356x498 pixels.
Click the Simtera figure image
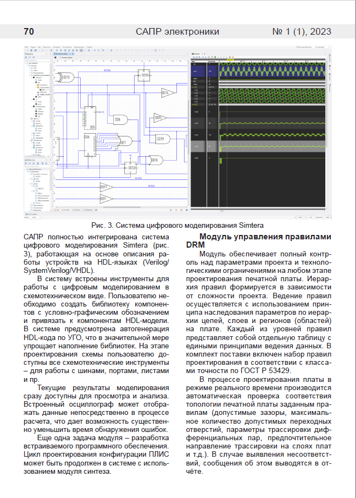(177, 132)
